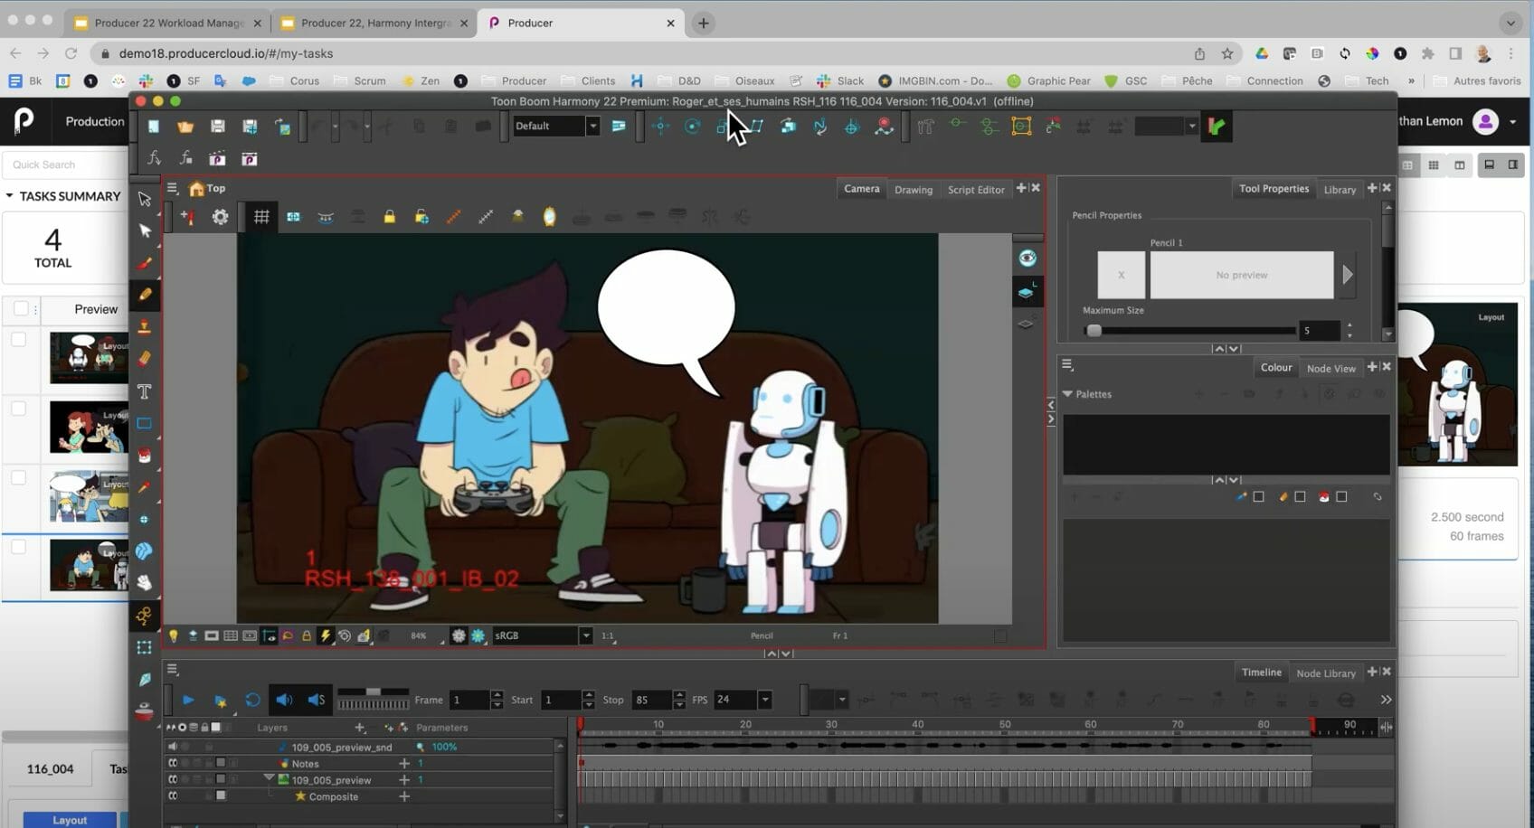Screen dimensions: 1534x828
Task: Toggle Loop playback in Timeline
Action: point(252,701)
